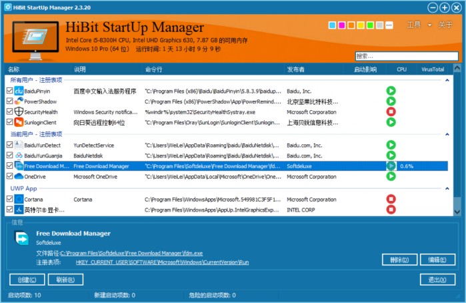Collapse the 当前用户 - 注册表项 group
The image size is (466, 303).
[447, 134]
